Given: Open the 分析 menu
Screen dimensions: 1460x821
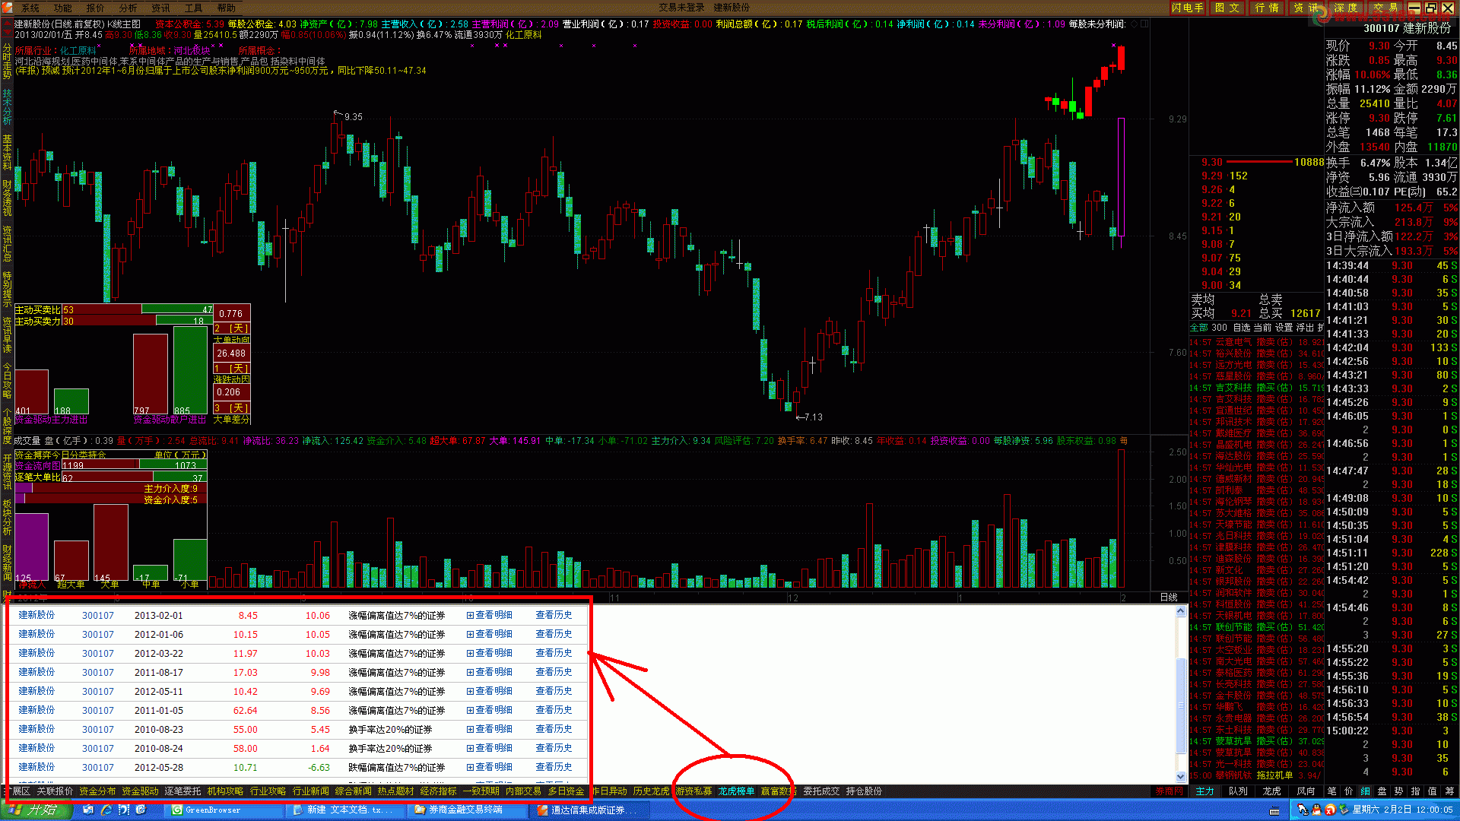Looking at the screenshot, I should click(x=129, y=8).
